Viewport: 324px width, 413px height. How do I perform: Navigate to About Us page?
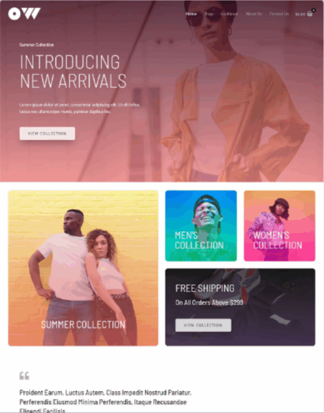(254, 14)
